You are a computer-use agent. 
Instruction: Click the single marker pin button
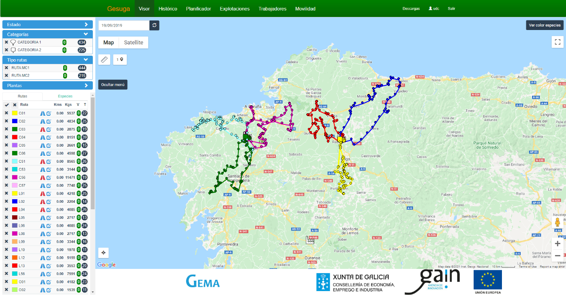click(120, 60)
